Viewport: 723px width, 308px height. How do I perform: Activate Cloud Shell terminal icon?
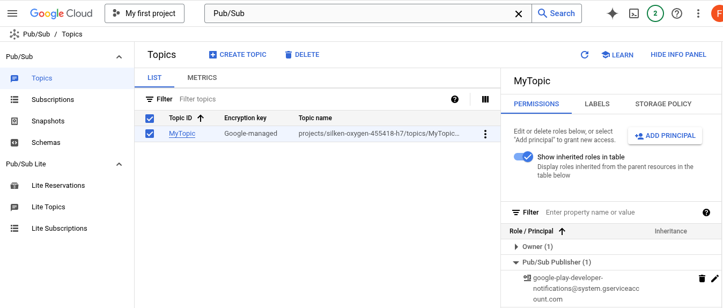(634, 13)
